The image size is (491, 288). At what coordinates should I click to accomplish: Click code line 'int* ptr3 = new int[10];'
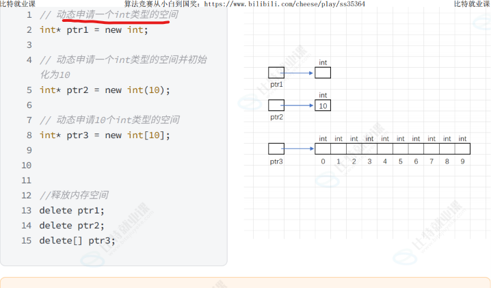coord(105,135)
